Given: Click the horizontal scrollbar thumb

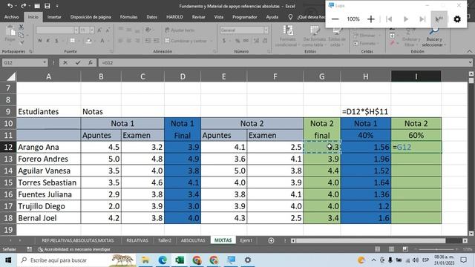Looking at the screenshot, I should (370, 240).
